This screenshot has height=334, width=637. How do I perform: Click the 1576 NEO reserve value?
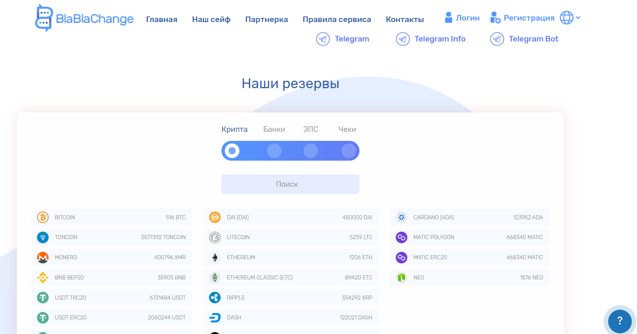click(532, 278)
